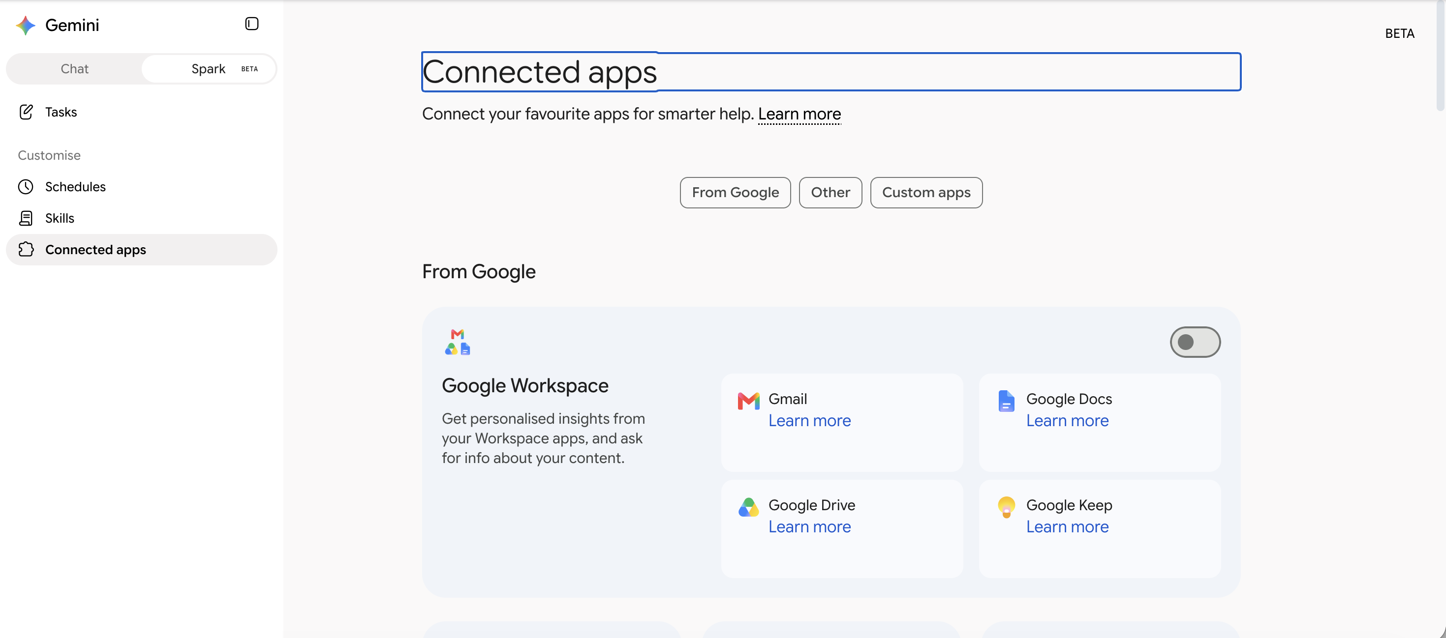This screenshot has height=638, width=1446.
Task: Click the Connected apps puzzle icon
Action: 26,250
